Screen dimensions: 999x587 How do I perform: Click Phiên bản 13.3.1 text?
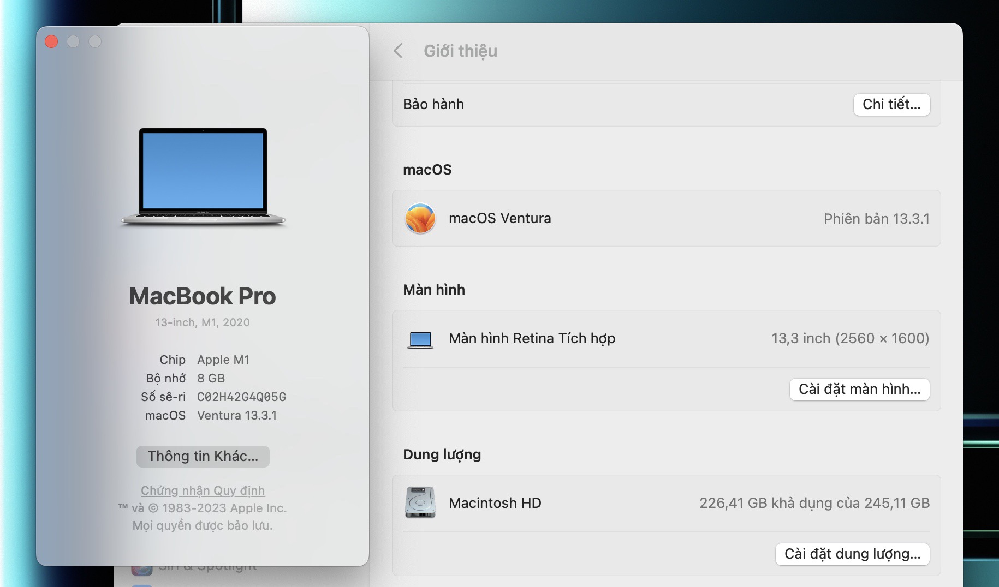coord(876,218)
